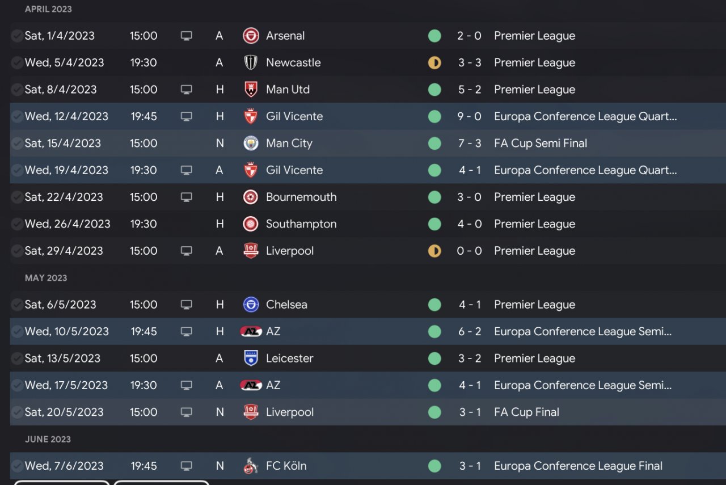The image size is (726, 485).
Task: Click yellow draw indicator for Newcastle match
Action: (x=434, y=62)
